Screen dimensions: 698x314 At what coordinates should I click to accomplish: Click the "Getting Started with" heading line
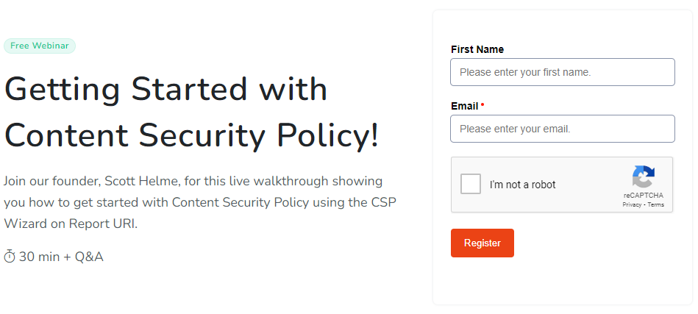[x=165, y=89]
